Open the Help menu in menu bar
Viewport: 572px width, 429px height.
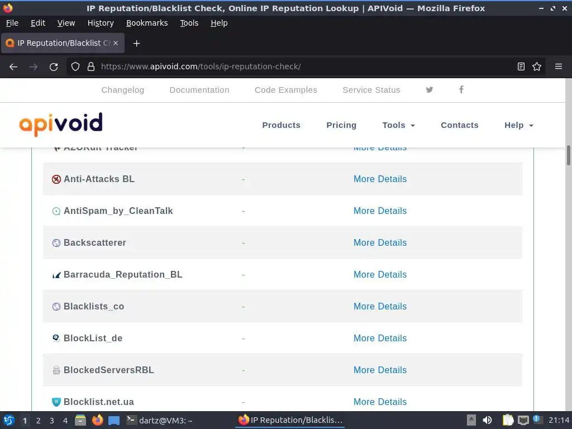point(219,23)
